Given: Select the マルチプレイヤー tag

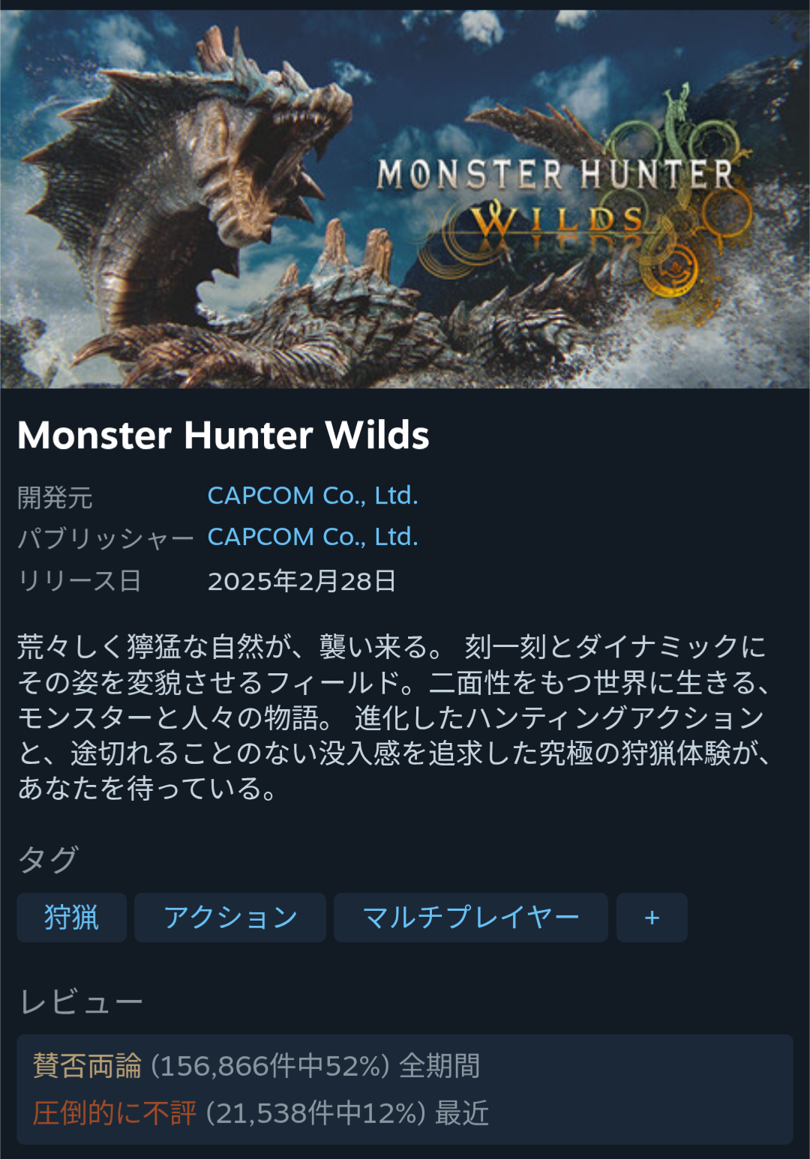Looking at the screenshot, I should tap(471, 917).
